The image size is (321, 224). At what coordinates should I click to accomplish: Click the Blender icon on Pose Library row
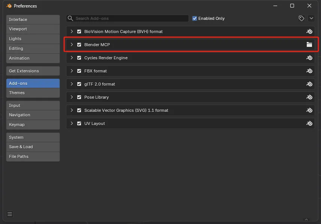pyautogui.click(x=309, y=97)
